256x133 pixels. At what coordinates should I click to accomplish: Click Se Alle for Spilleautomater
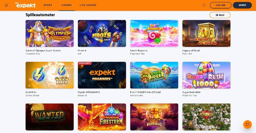coord(220,15)
